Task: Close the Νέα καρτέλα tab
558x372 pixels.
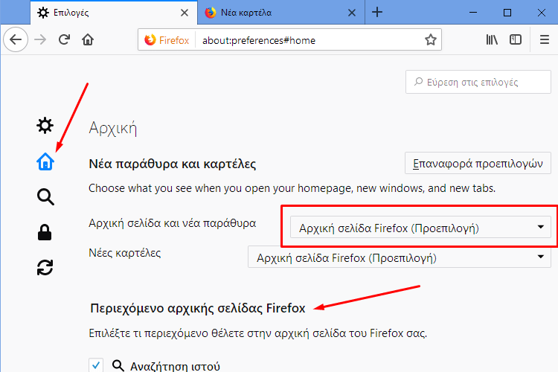Action: (x=352, y=13)
